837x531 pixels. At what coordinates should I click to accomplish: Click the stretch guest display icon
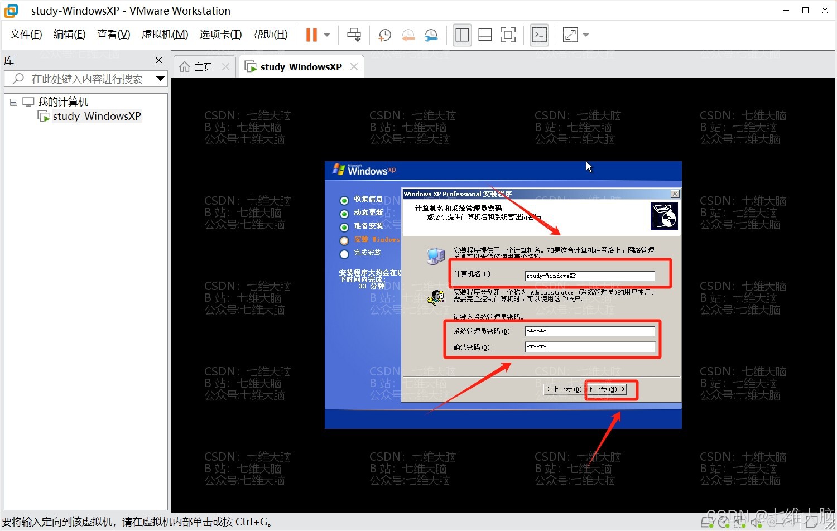coord(570,35)
